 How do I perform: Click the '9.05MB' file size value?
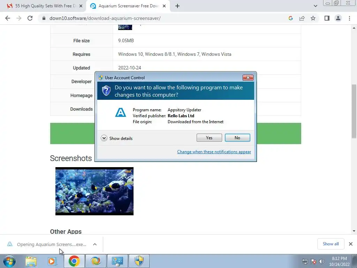(126, 40)
